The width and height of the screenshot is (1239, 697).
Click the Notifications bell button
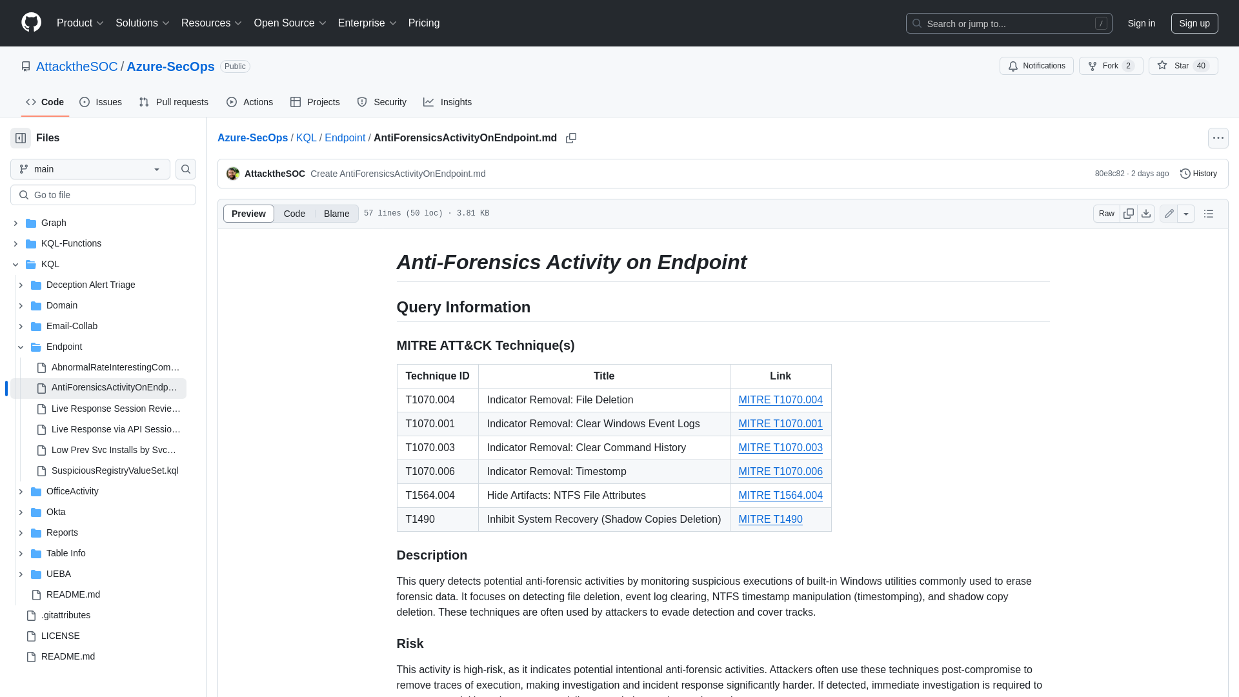1036,66
